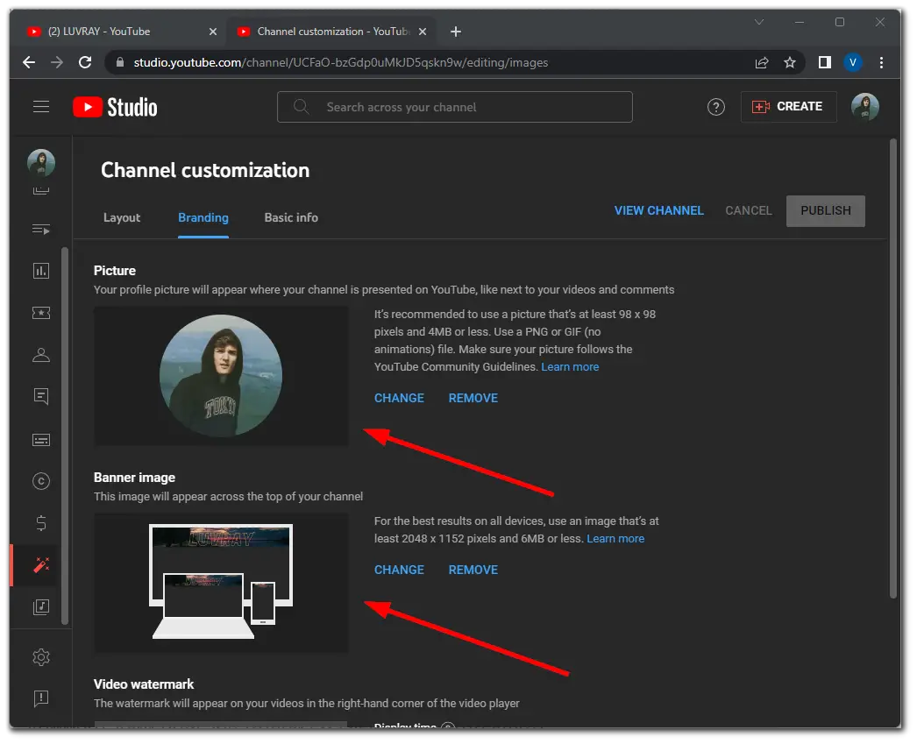Open the YouTube Studio hamburger menu

pyautogui.click(x=41, y=107)
